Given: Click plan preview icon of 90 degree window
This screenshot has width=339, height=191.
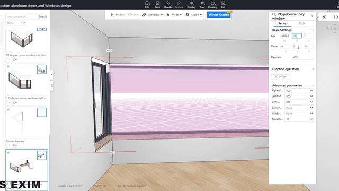Looking at the screenshot, I should click(42, 29).
